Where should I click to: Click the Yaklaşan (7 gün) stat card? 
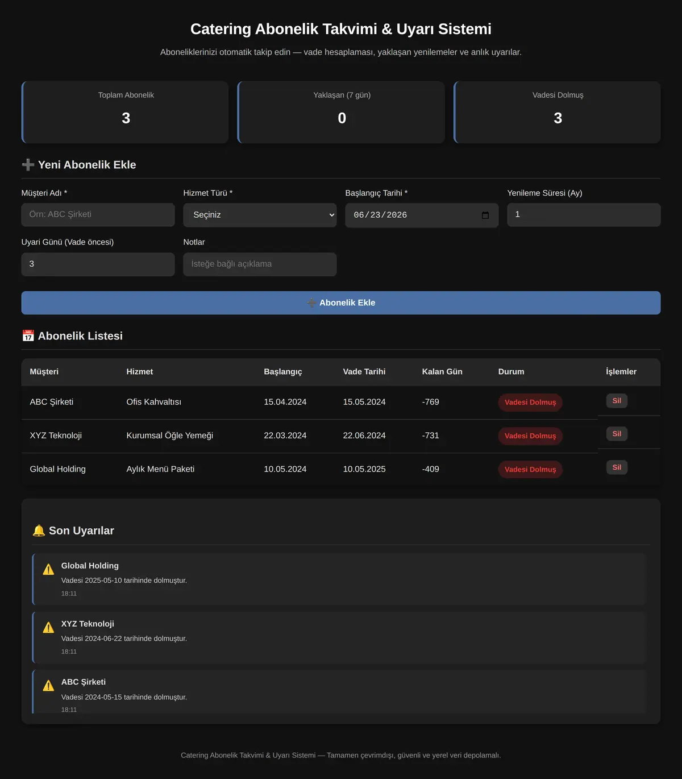point(341,112)
